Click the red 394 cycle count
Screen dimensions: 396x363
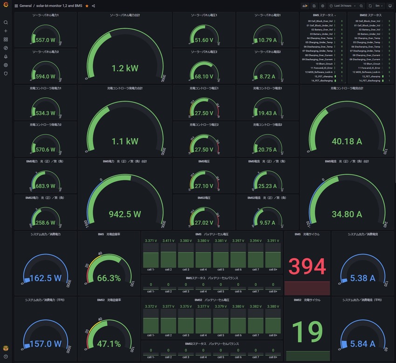[307, 266]
